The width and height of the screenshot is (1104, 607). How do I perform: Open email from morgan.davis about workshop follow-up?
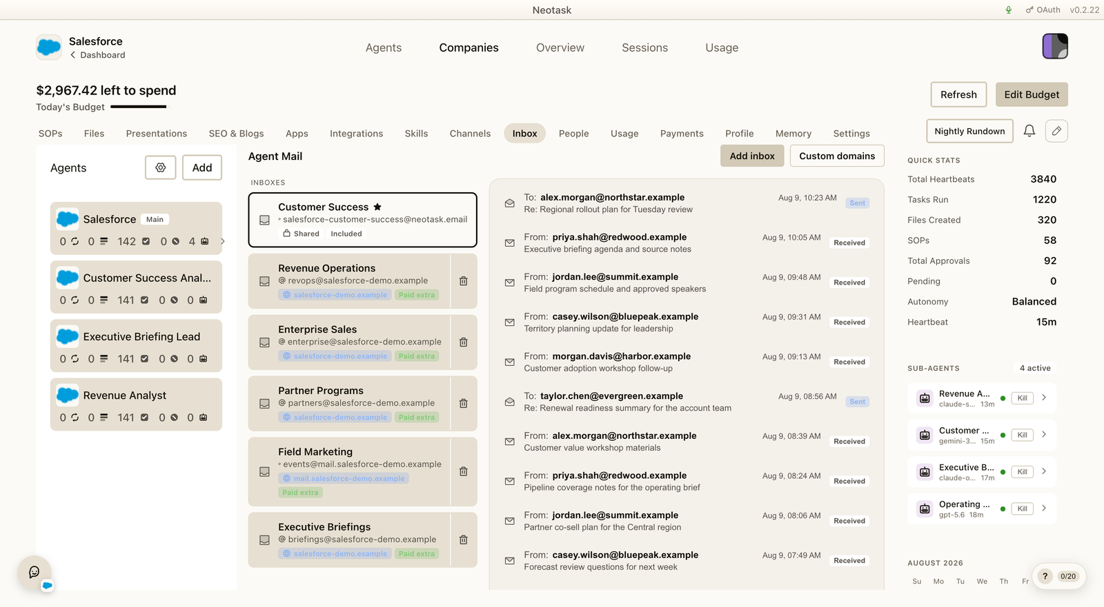point(687,362)
